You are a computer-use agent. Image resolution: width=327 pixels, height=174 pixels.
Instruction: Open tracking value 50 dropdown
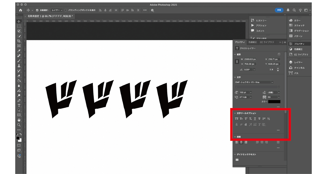(x=279, y=97)
